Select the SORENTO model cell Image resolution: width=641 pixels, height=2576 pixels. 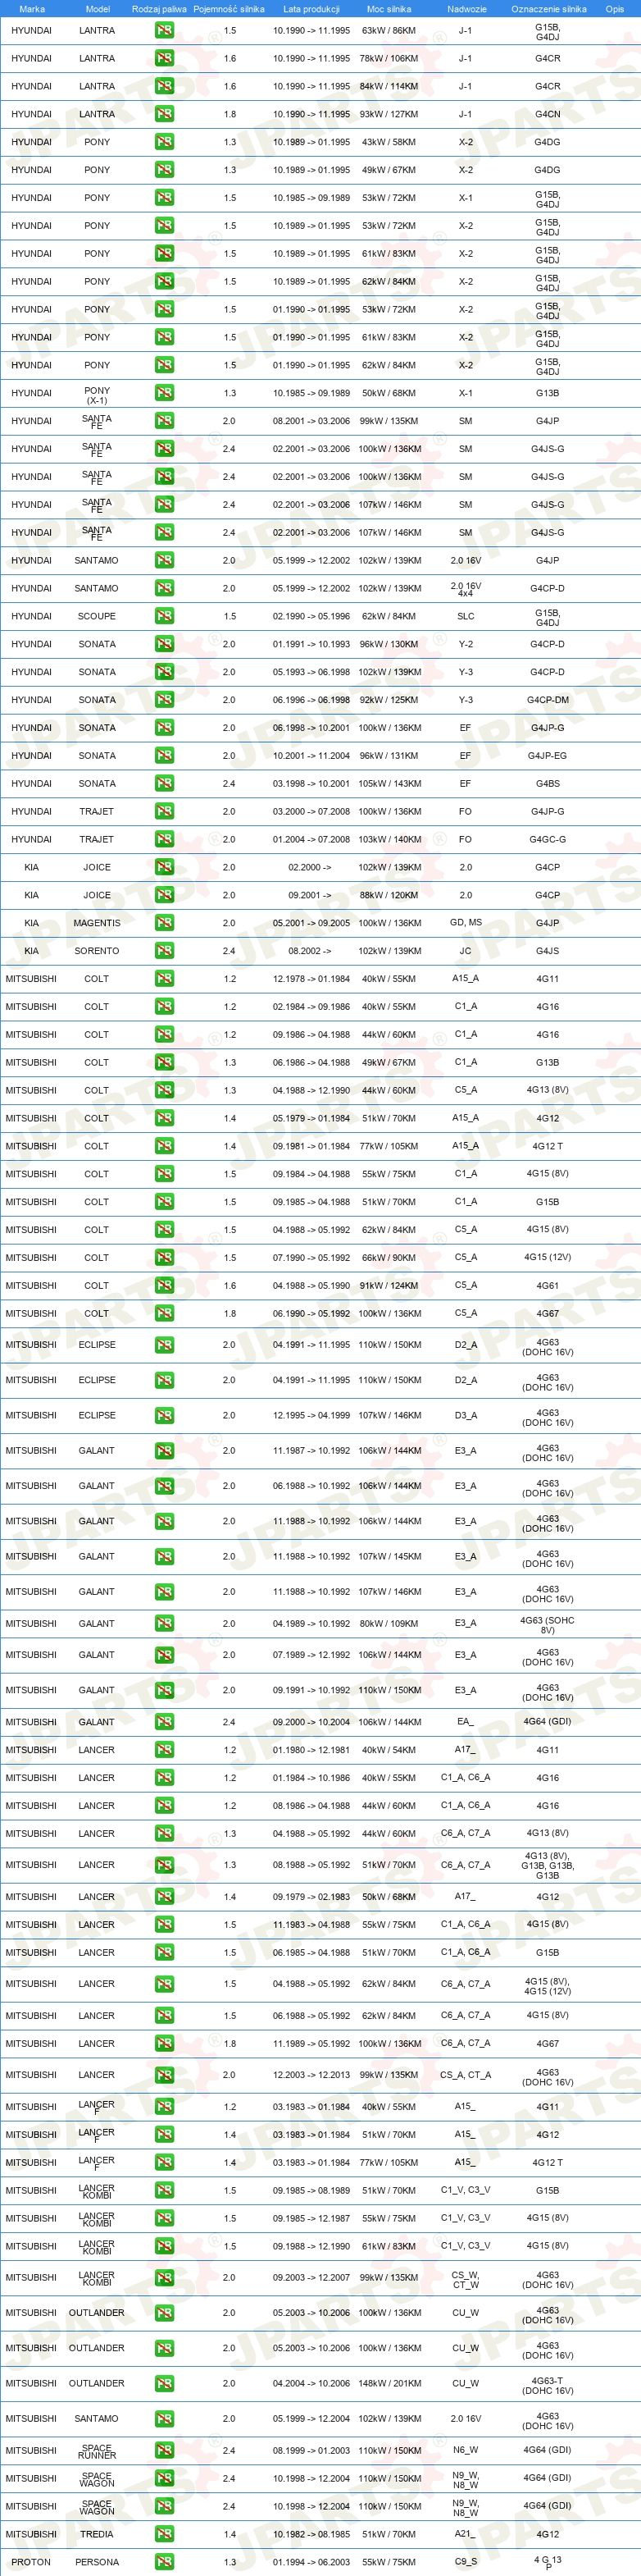[x=97, y=951]
